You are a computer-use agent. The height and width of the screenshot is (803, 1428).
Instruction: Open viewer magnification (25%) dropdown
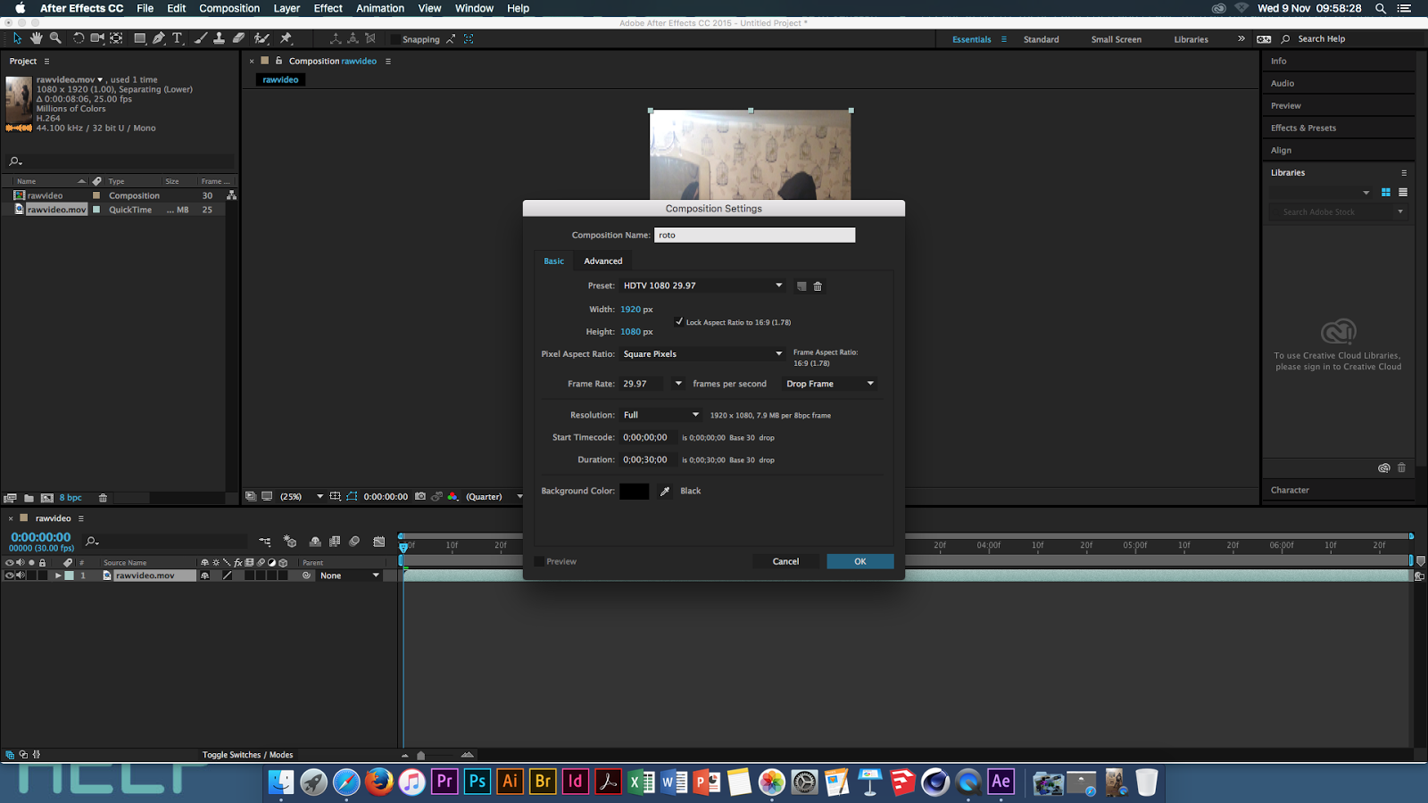coord(302,496)
